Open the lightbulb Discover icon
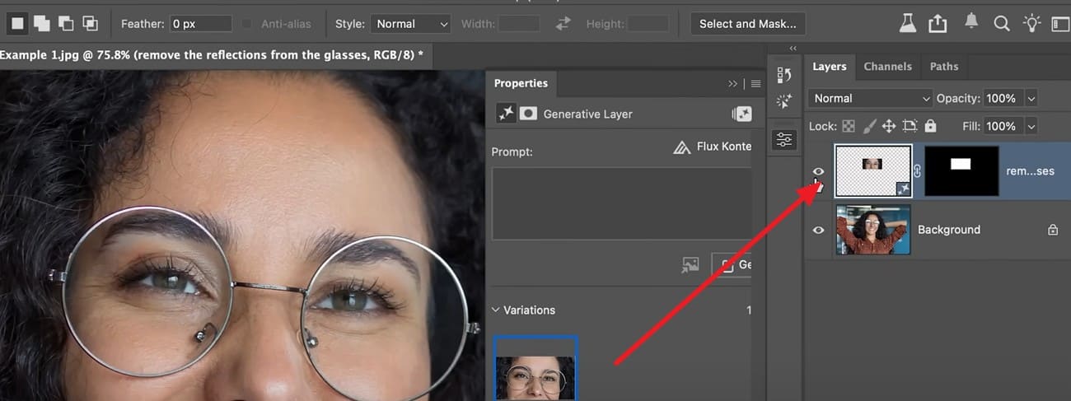 click(1031, 23)
